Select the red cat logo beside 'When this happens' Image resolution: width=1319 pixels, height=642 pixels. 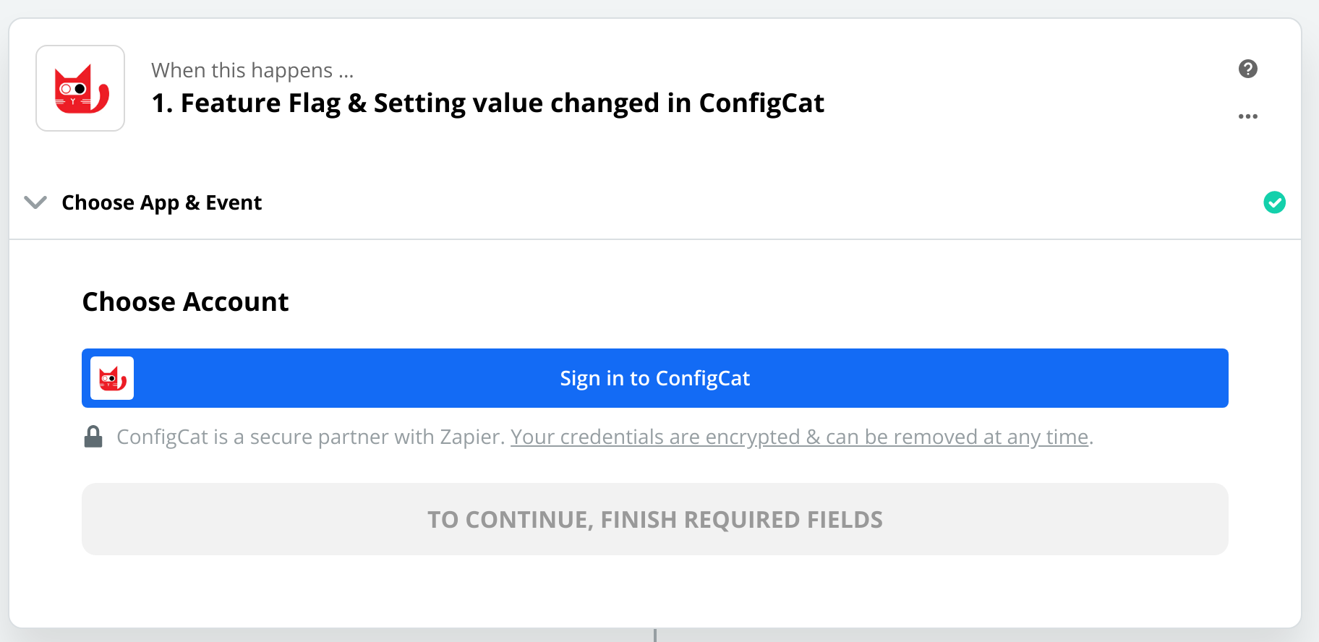click(x=80, y=87)
